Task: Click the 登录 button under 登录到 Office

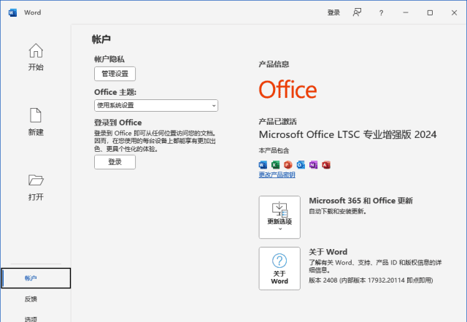Action: coord(115,162)
